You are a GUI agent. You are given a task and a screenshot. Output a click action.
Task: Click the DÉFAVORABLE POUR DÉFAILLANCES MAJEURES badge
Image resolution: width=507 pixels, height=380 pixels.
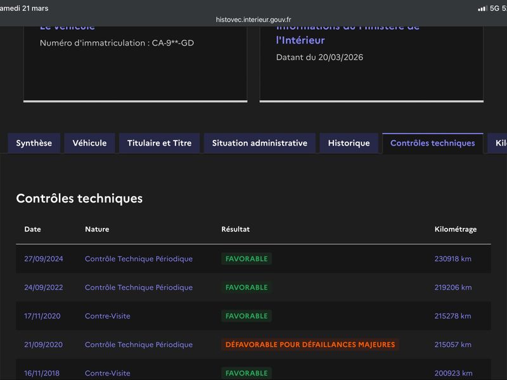coord(310,345)
